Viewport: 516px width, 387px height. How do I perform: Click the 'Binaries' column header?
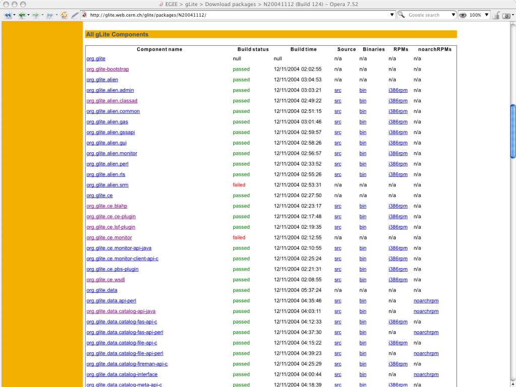(x=373, y=49)
